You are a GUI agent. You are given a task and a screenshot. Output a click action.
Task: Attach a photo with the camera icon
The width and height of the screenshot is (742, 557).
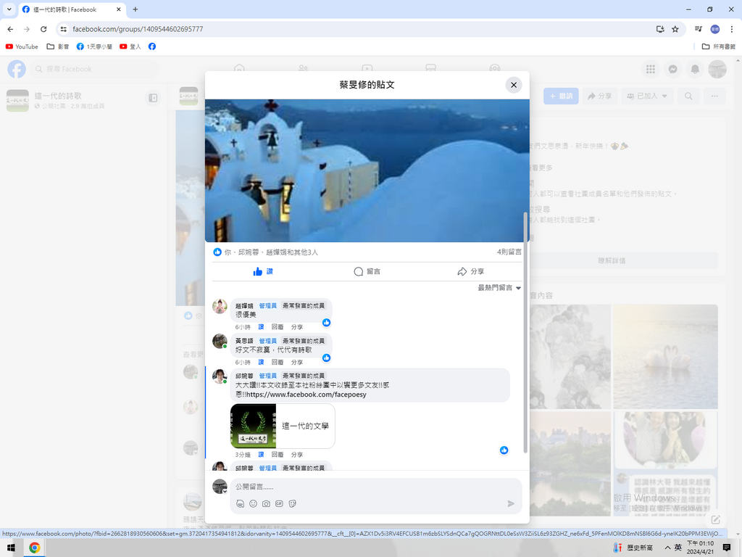[266, 503]
